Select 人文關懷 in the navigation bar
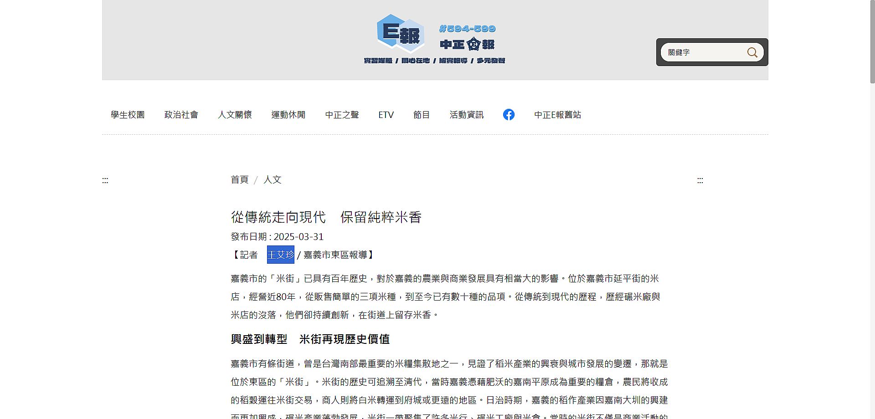Screen dimensions: 875x419 (x=235, y=115)
